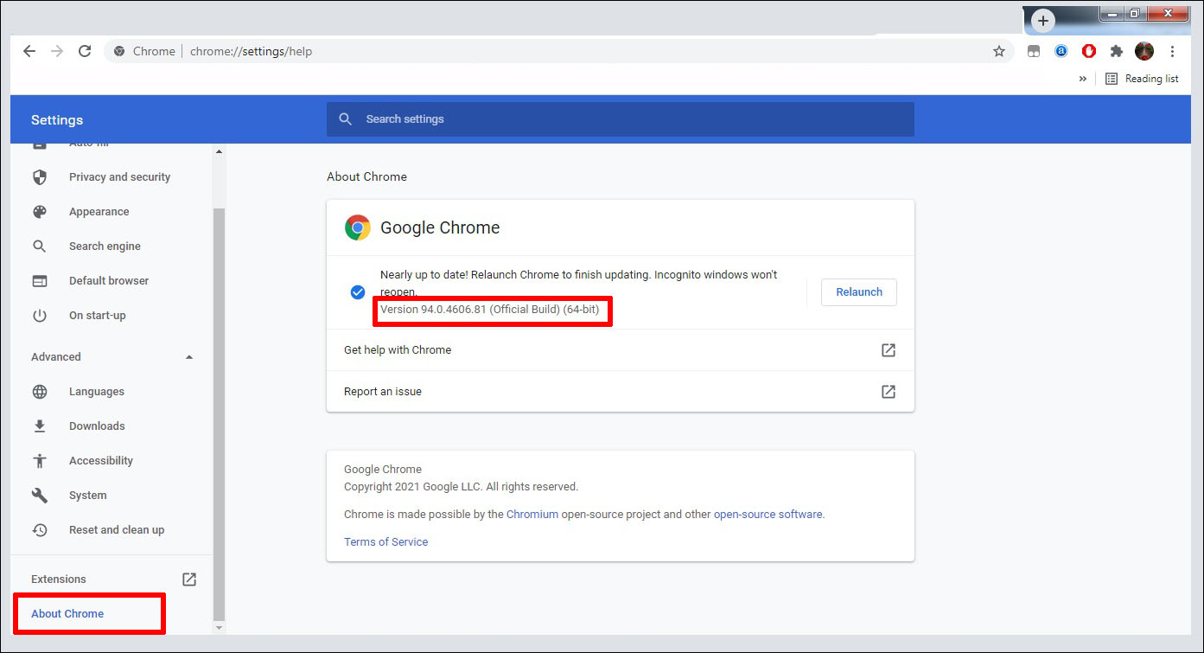Open Privacy and security settings
The width and height of the screenshot is (1204, 653).
(x=119, y=177)
